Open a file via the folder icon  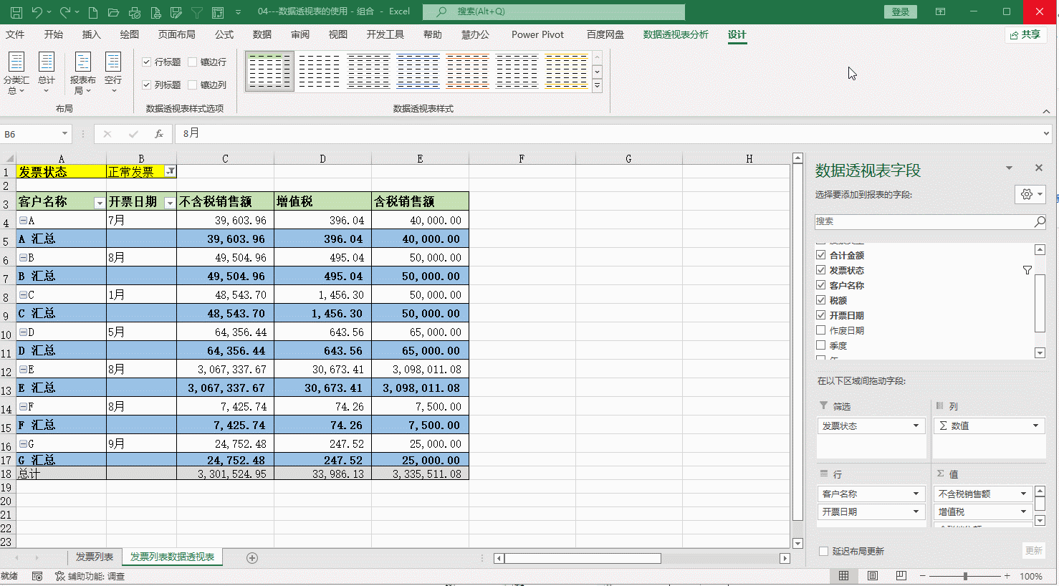113,12
